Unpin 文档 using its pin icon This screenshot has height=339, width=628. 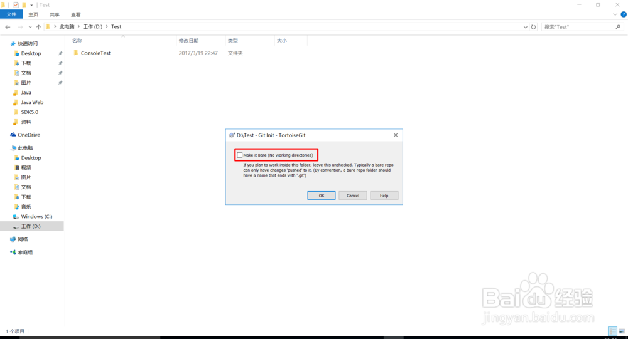point(60,73)
